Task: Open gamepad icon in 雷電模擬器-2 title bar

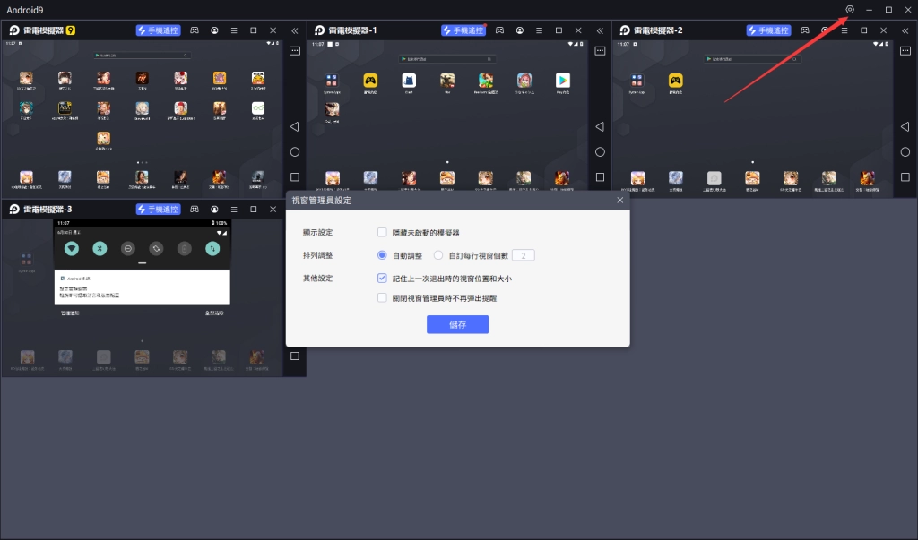Action: 805,30
